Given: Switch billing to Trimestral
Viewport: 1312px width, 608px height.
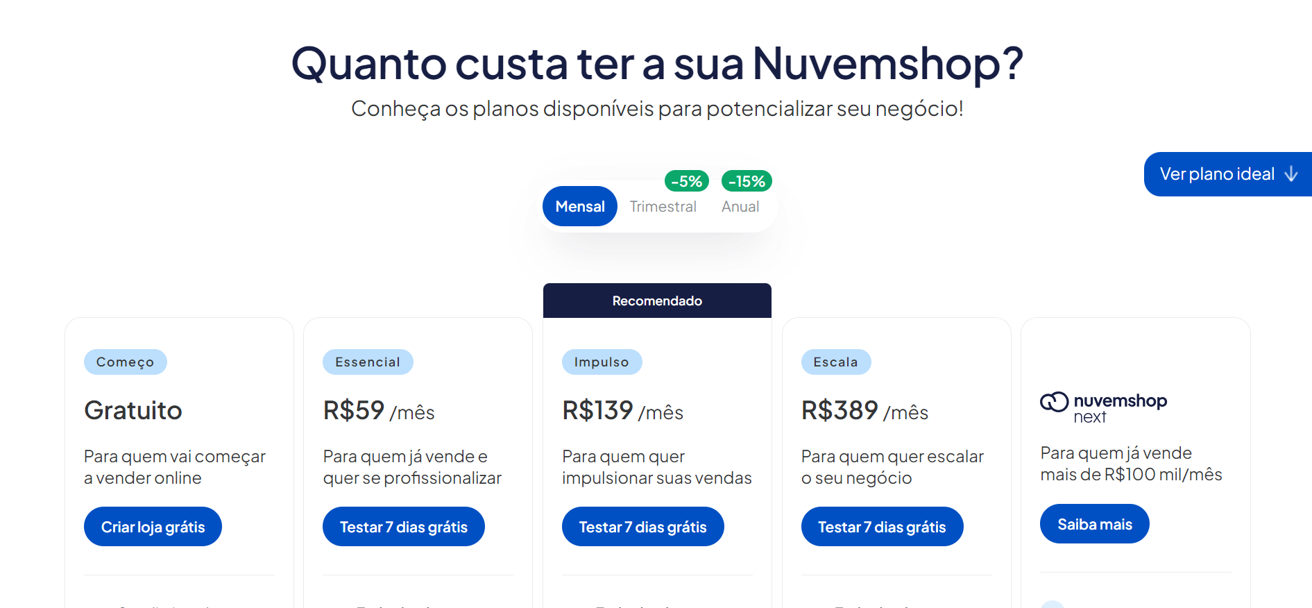Looking at the screenshot, I should 663,206.
